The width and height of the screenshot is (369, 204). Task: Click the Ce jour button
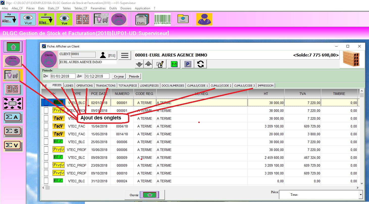[x=119, y=76]
